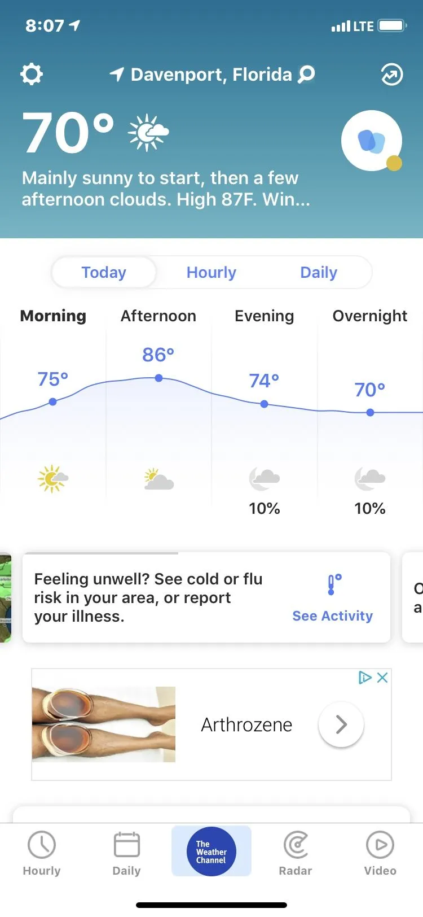Expand the truncated forecast summary text
Viewport: 423px width, 917px height.
click(x=166, y=189)
